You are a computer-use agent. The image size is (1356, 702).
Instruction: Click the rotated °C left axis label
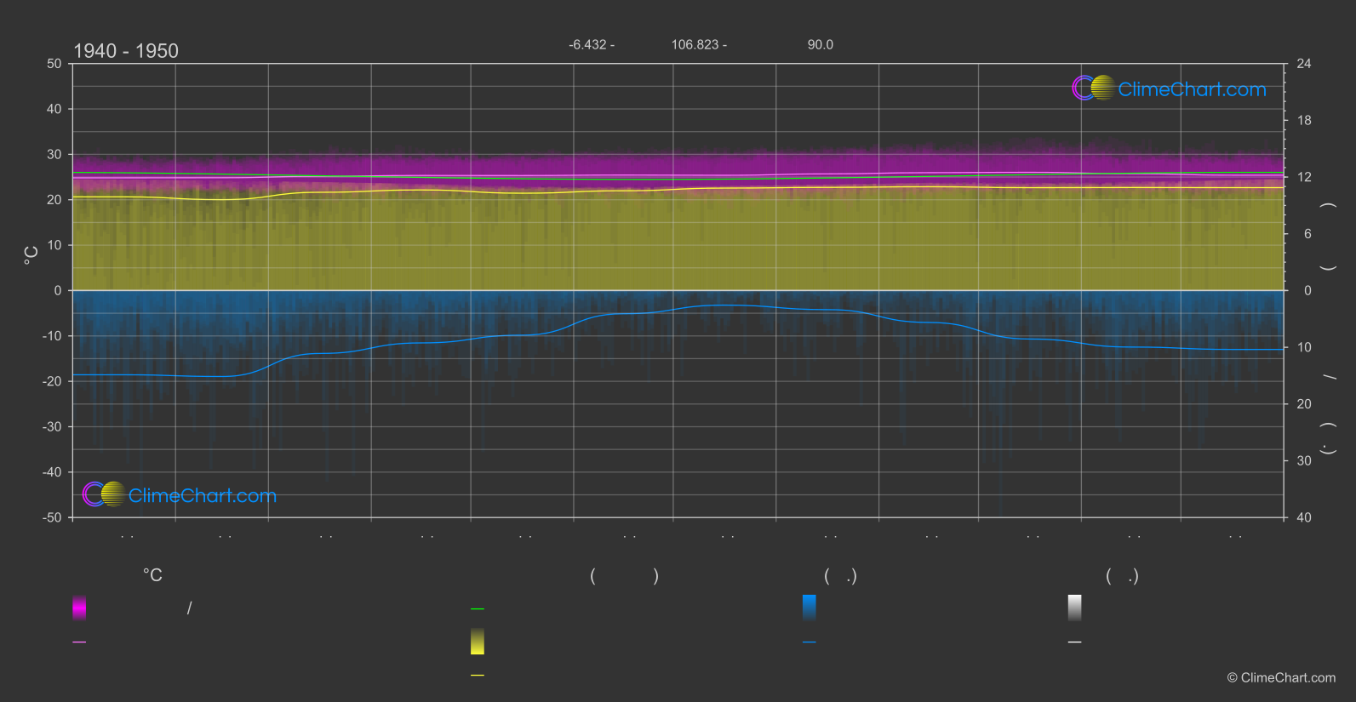[31, 255]
